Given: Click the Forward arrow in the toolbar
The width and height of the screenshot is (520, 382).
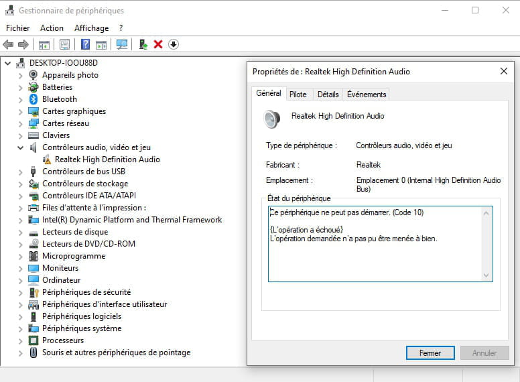Looking at the screenshot, I should [x=23, y=44].
